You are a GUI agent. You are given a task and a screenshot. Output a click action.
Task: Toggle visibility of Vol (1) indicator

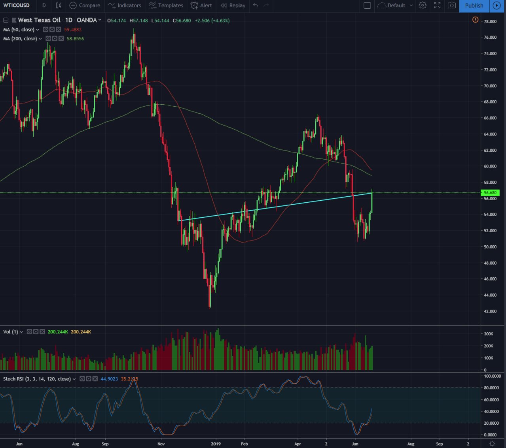point(29,332)
